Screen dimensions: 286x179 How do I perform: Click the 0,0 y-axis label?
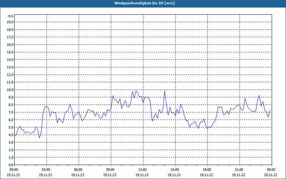coord(11,165)
